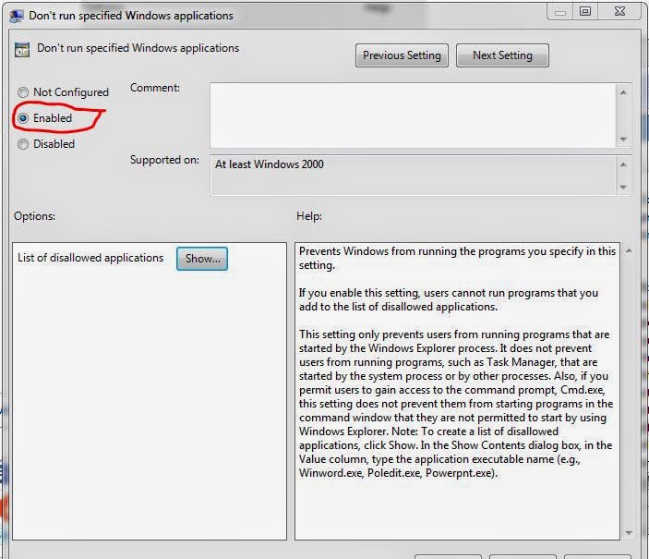Close the policy dialog window

(619, 12)
